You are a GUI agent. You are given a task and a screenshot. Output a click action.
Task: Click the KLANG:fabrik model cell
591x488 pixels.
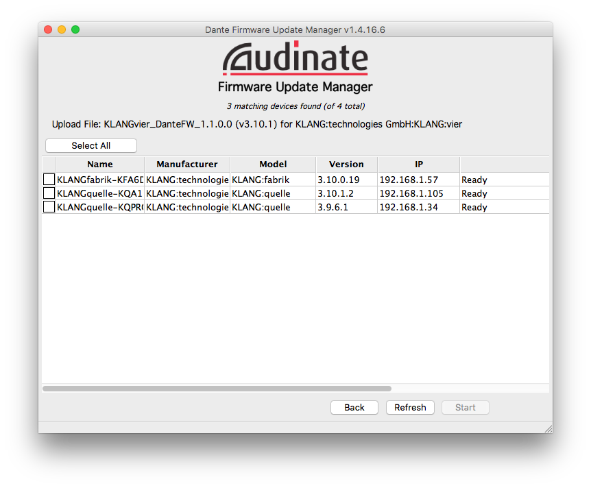pyautogui.click(x=273, y=180)
